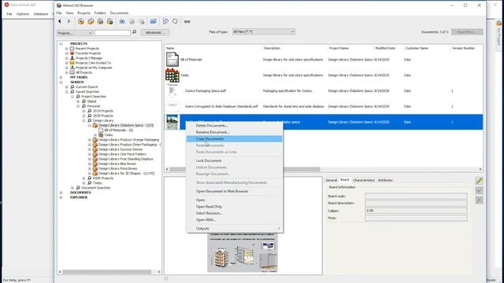Collapse the SEARCH section expander
The height and width of the screenshot is (283, 504).
click(61, 82)
